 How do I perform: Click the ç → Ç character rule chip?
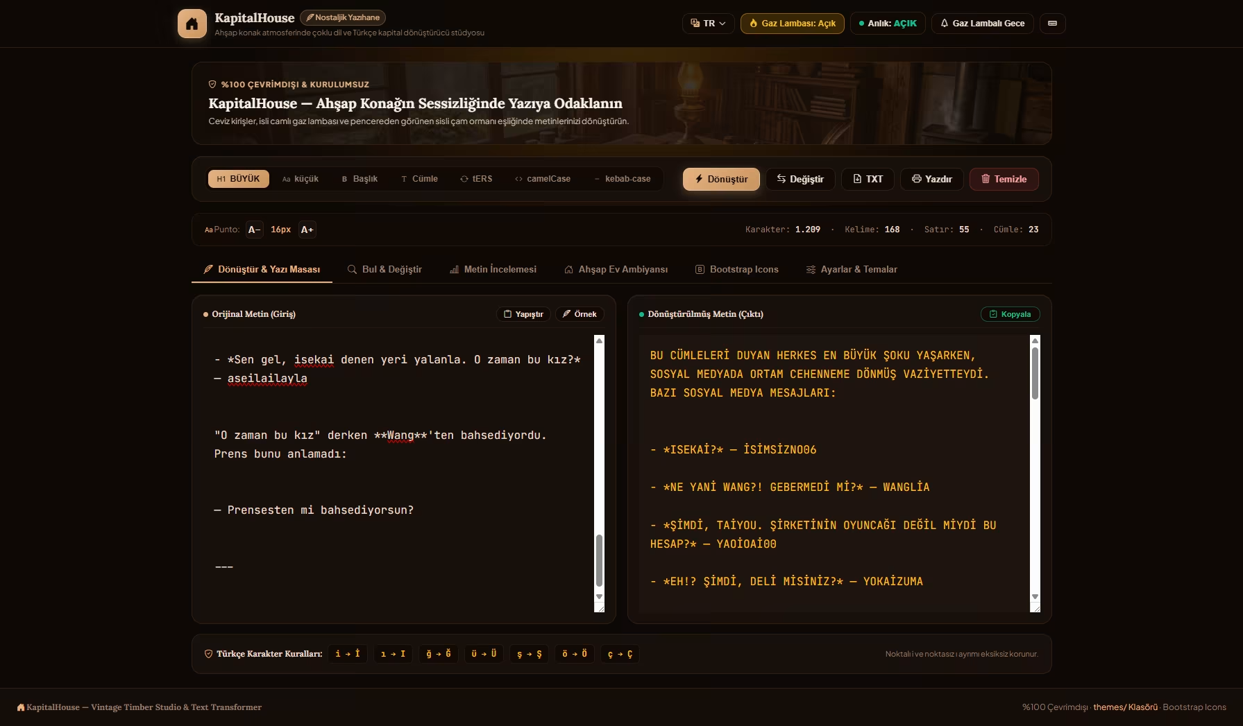pos(620,654)
